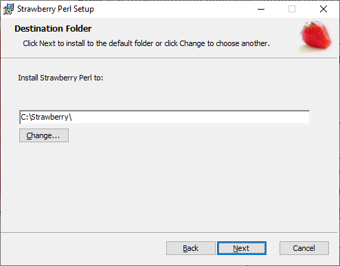Go to the previous step with Back
This screenshot has height=266, width=340.
pyautogui.click(x=191, y=248)
